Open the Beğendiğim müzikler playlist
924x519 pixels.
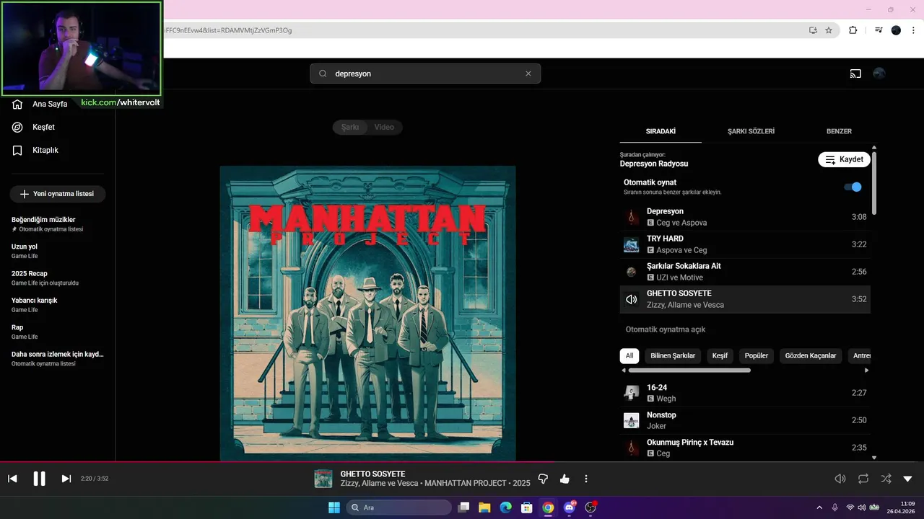pyautogui.click(x=58, y=224)
